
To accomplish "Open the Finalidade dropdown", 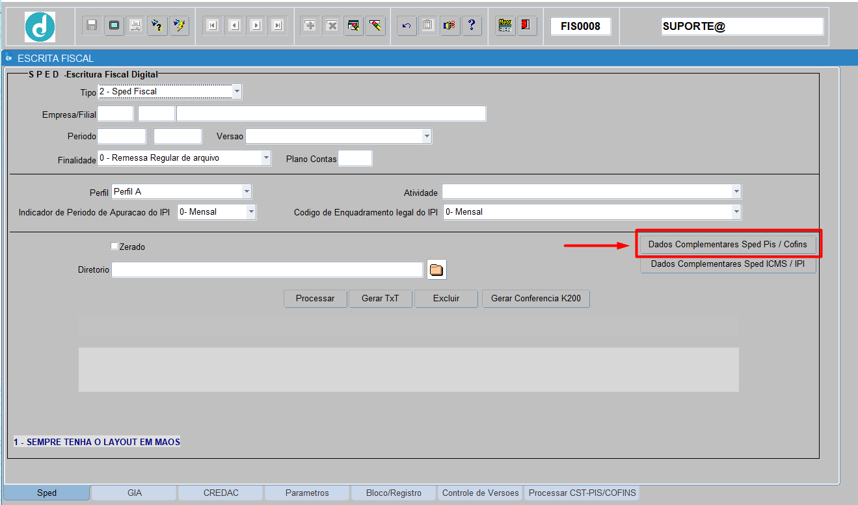I will coord(266,157).
